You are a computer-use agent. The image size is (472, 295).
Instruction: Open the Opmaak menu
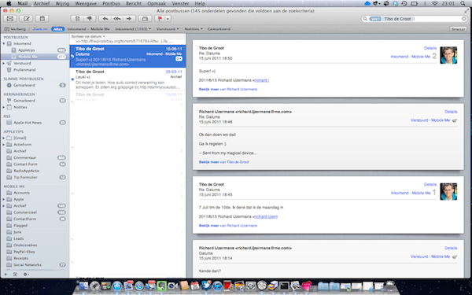157,4
